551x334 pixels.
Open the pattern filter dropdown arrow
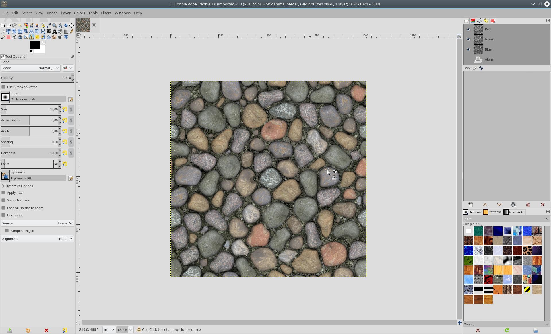(547, 219)
